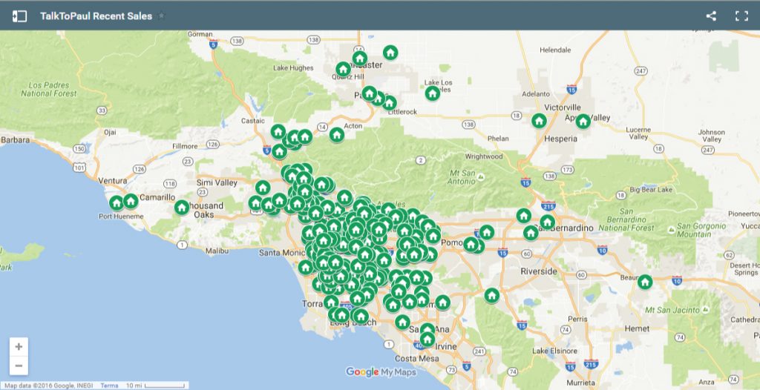Click the Helendale label
The image size is (760, 390).
[x=555, y=50]
